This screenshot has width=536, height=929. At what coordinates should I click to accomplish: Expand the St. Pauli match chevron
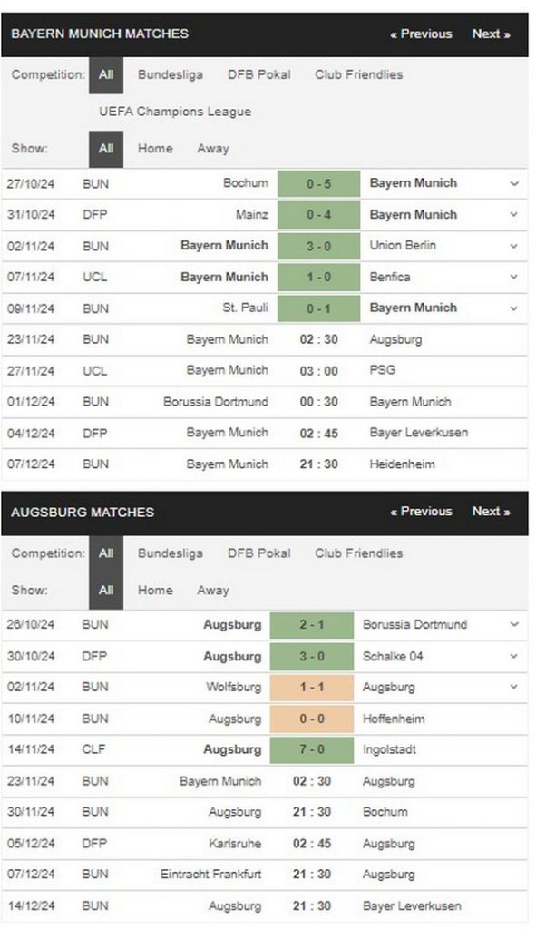point(513,308)
